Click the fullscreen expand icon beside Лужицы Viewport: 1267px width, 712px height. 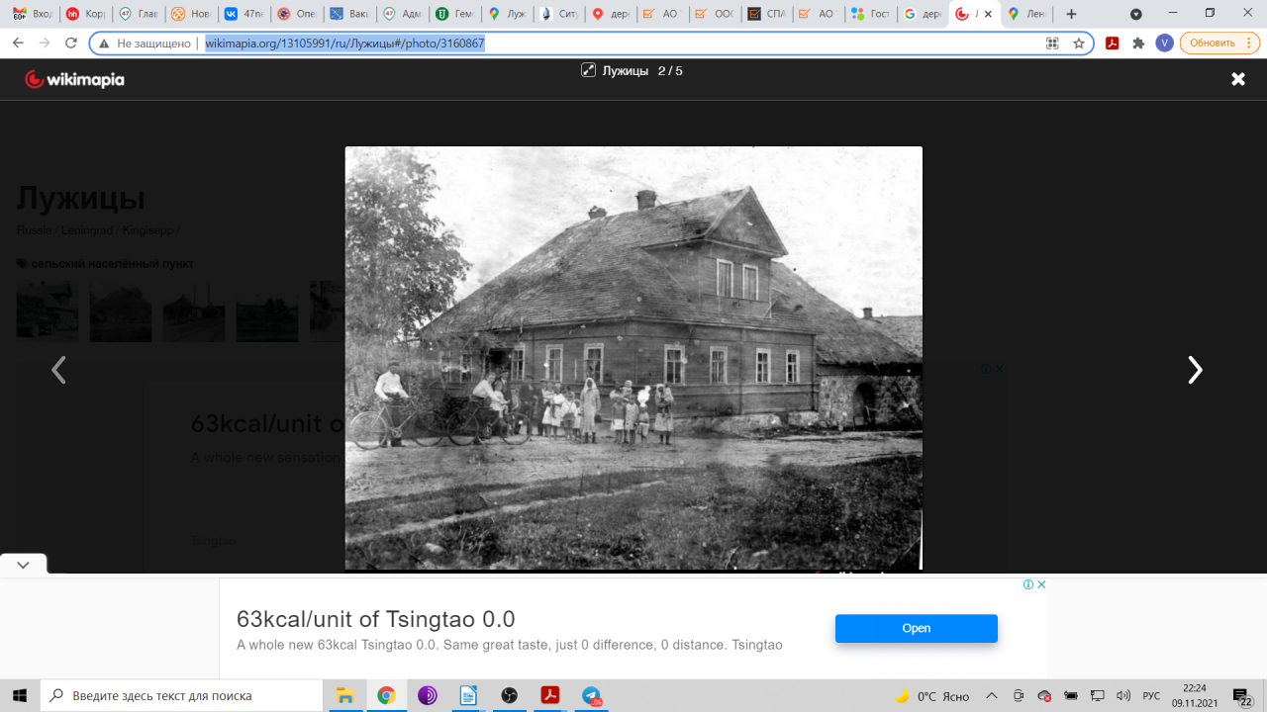click(x=588, y=71)
